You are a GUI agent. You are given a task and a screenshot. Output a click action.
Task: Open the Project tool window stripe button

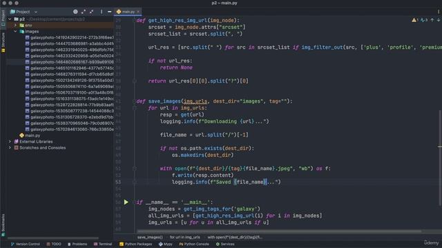3,18
